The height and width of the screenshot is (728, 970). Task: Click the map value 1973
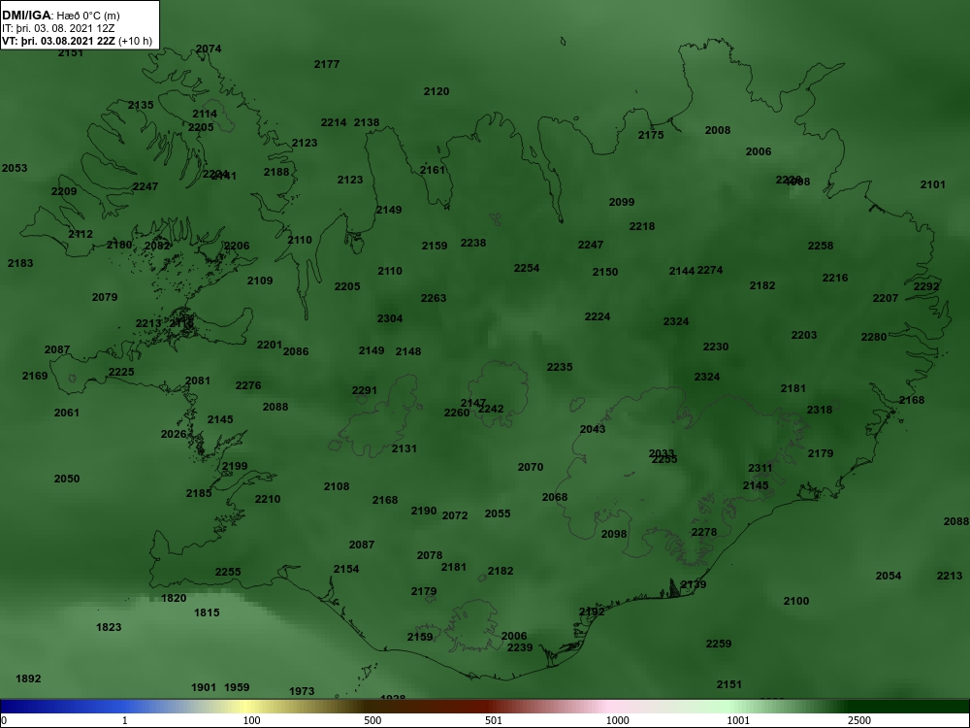(x=302, y=691)
